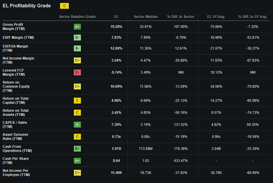Screen dimensions: 273x183
Task: Click the 33.81% sector median value
Action: coord(145,27)
